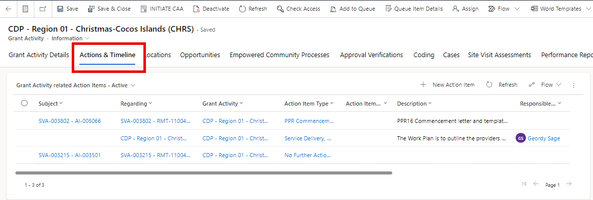The width and height of the screenshot is (593, 200).
Task: Open Queue Item Details
Action: pyautogui.click(x=414, y=9)
